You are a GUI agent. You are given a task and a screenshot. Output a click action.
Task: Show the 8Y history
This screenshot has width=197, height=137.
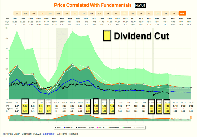(116, 14)
